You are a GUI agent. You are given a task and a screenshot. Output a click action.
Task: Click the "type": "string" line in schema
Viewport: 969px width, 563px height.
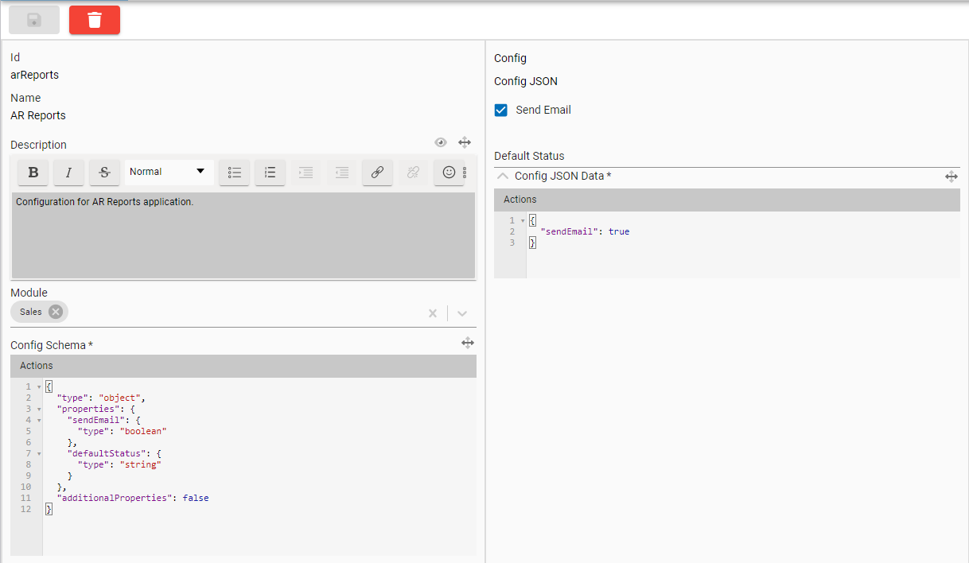119,464
